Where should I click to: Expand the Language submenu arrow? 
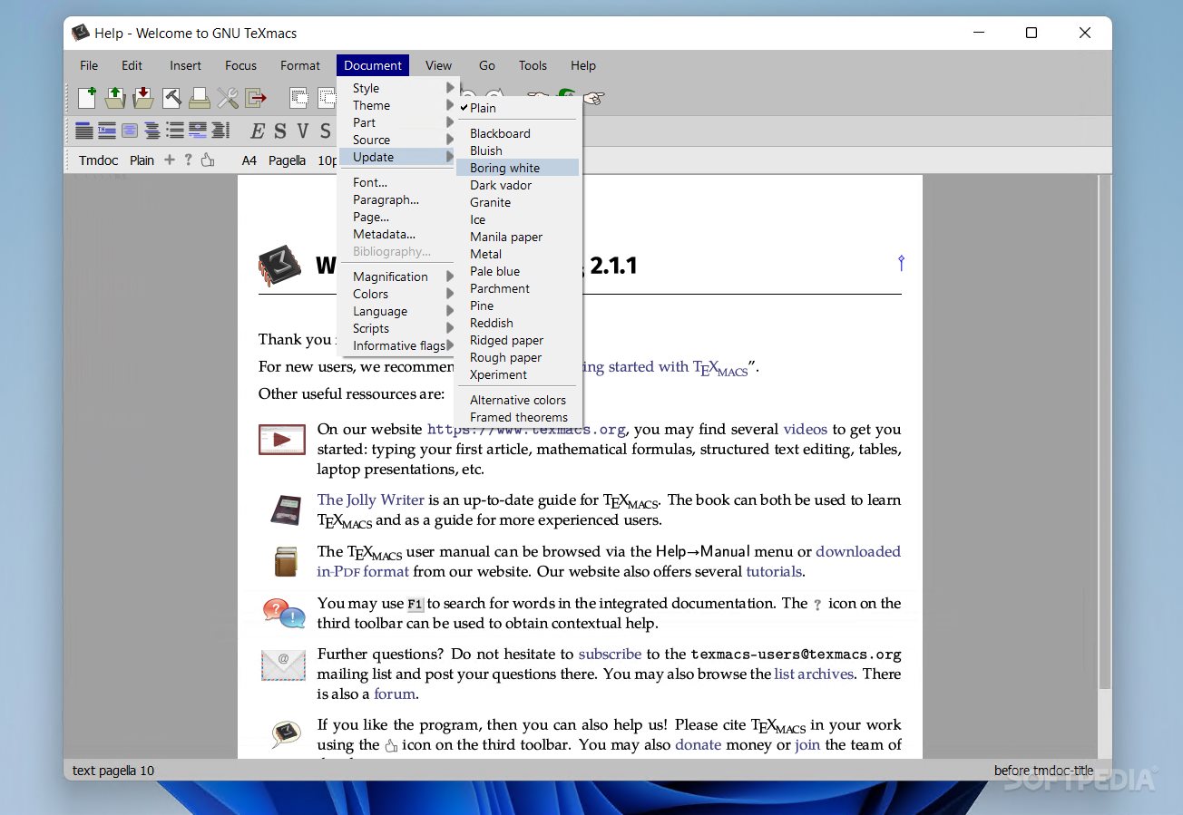point(450,311)
